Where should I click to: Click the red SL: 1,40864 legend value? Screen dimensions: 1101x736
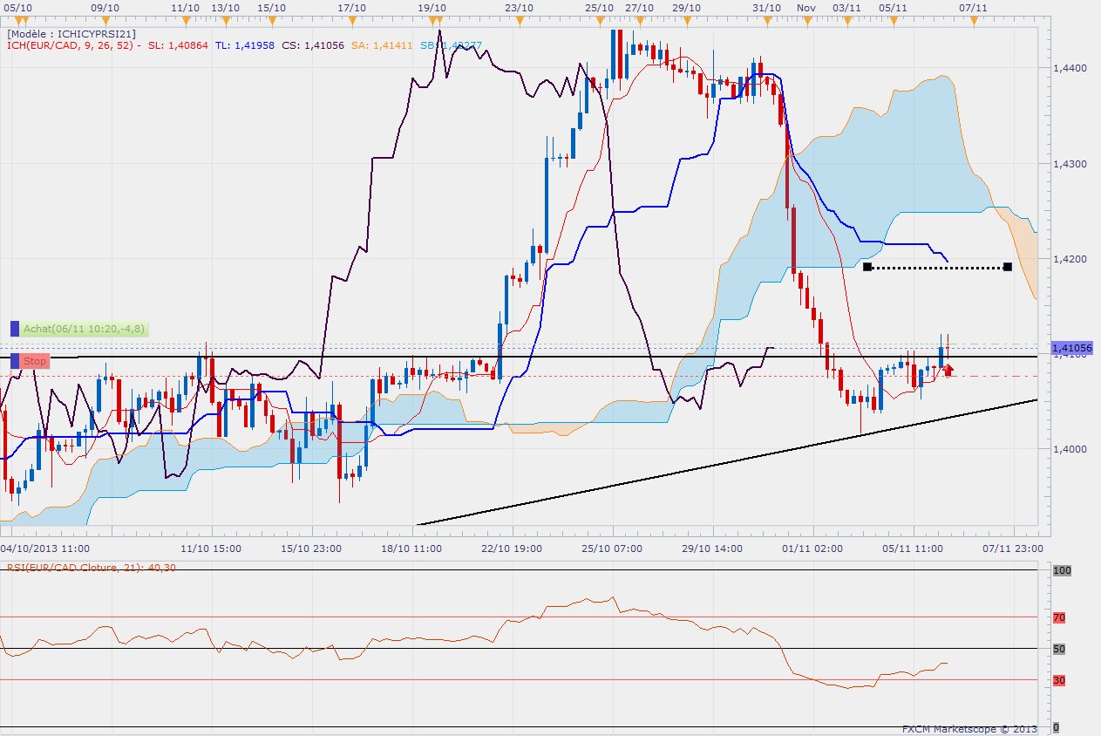coord(178,45)
